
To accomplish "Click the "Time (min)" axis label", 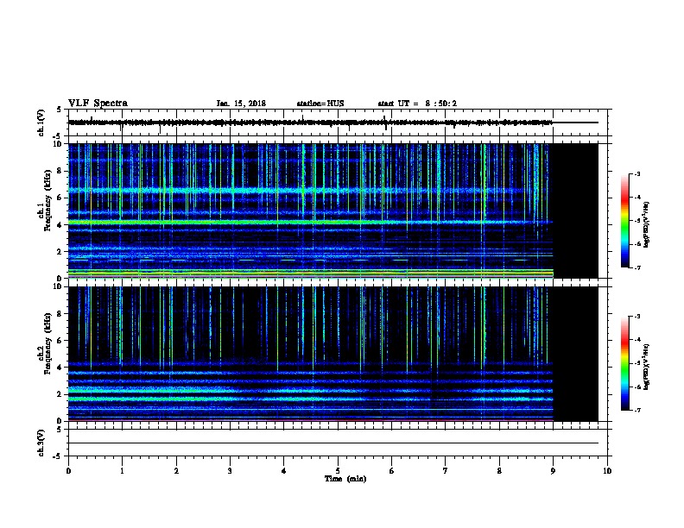I will [x=345, y=479].
